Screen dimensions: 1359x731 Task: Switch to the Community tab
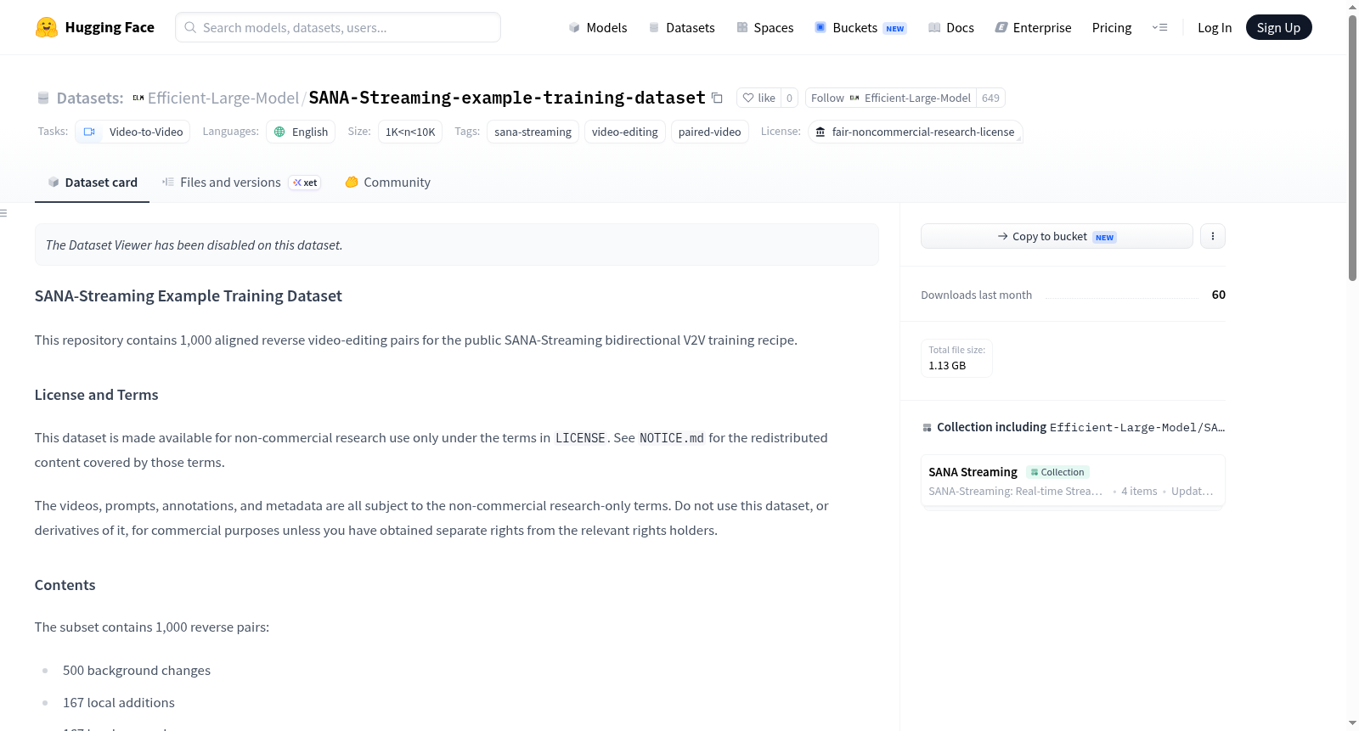[387, 182]
